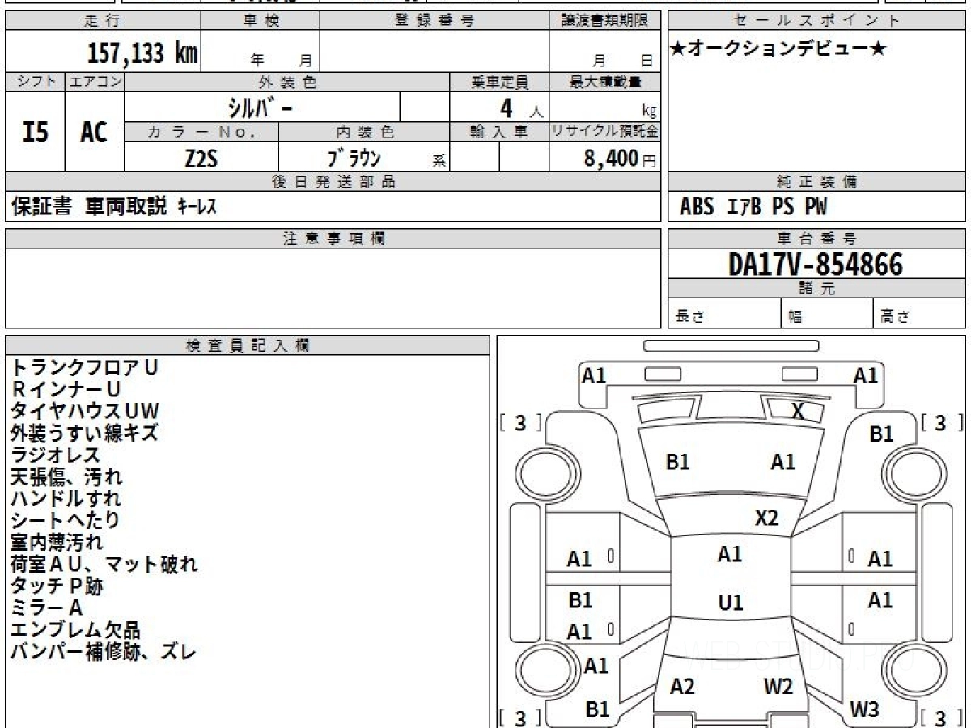971x728 pixels.
Task: Click the 車検 header cell
Action: click(260, 21)
